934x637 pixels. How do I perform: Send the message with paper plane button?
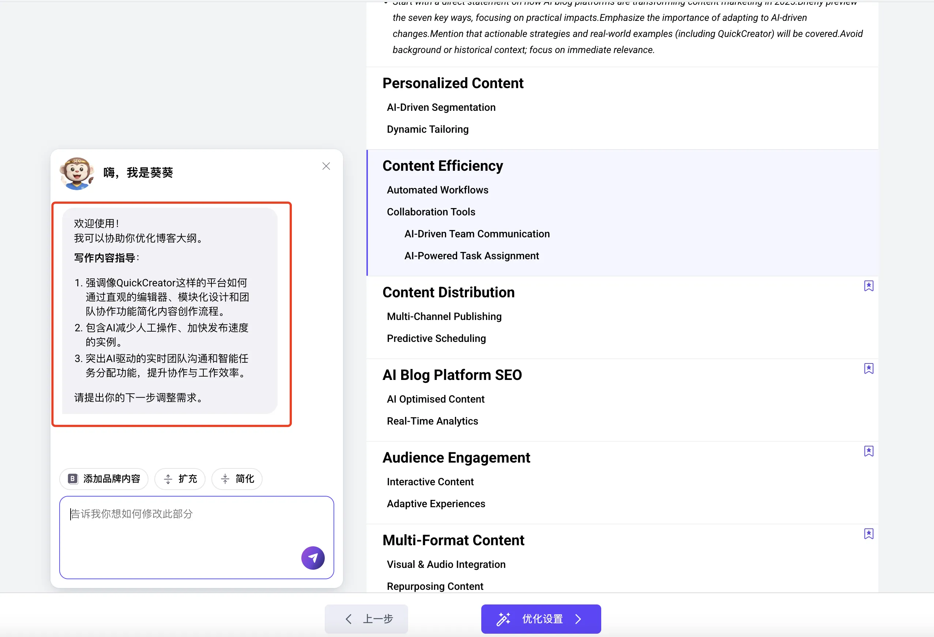coord(313,558)
